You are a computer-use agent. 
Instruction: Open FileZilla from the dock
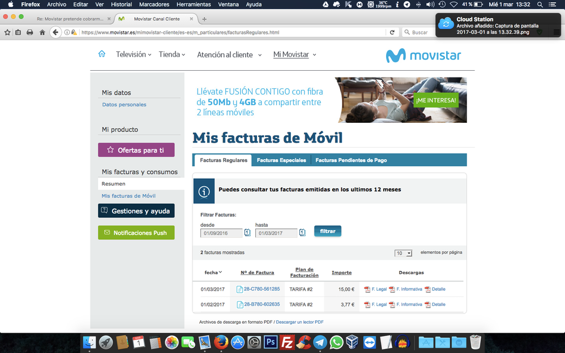(288, 342)
